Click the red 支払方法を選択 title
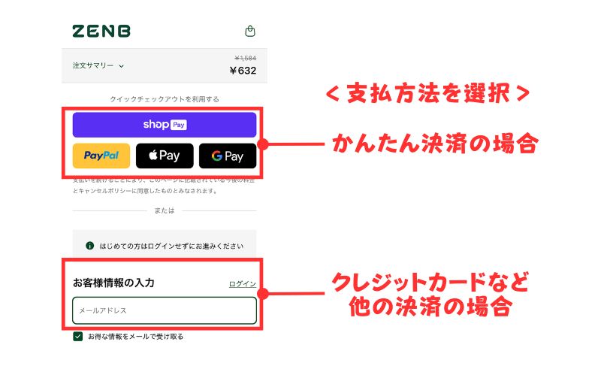Screen dimensions: 601x372 pyautogui.click(x=428, y=93)
